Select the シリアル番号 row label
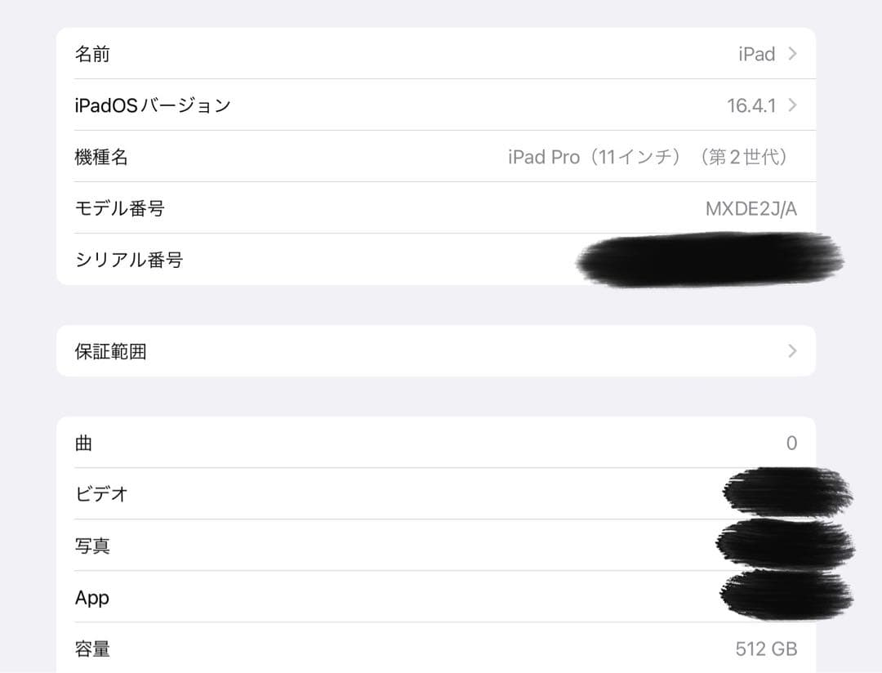The width and height of the screenshot is (882, 673). pos(129,260)
